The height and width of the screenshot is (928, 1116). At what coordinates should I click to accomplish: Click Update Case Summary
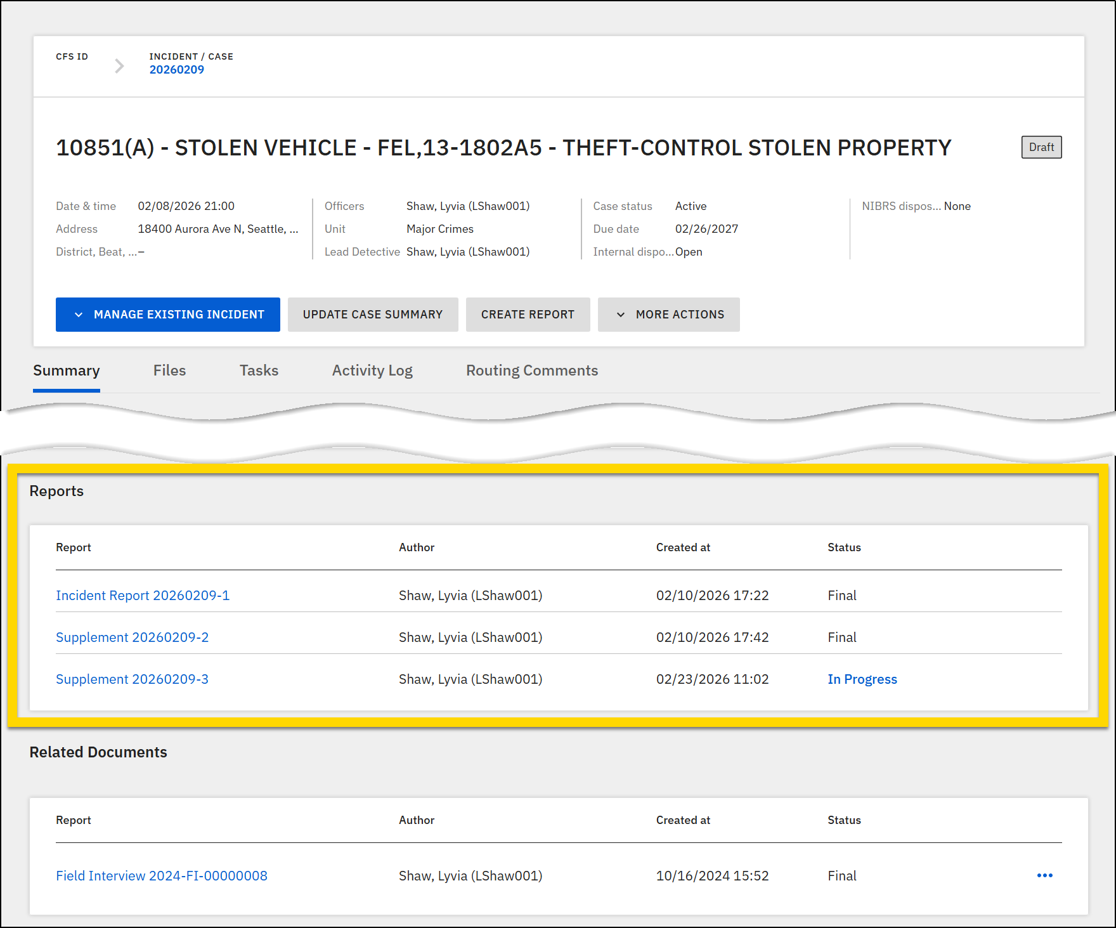373,315
